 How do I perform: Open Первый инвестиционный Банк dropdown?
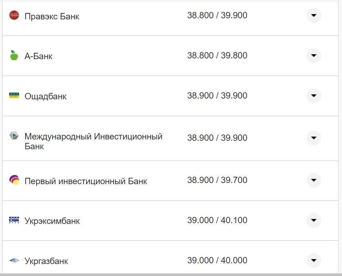pyautogui.click(x=313, y=180)
